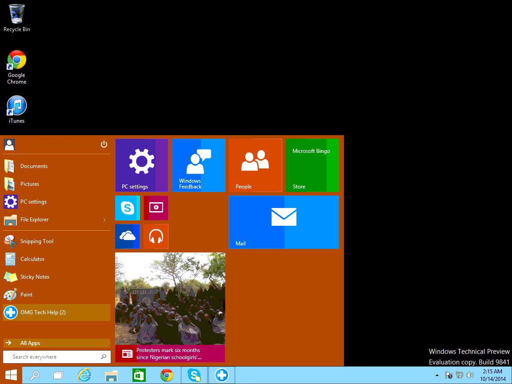Open the People tile
512x384 pixels.
coord(256,165)
